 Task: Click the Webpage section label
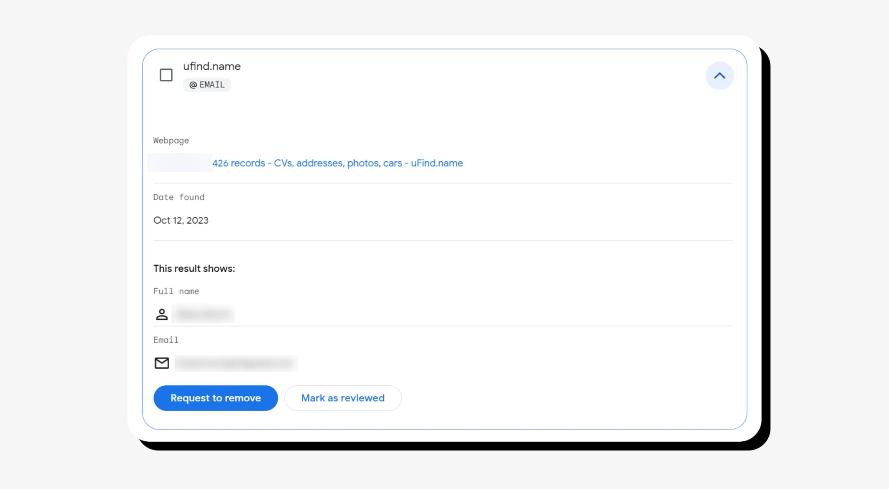tap(171, 140)
